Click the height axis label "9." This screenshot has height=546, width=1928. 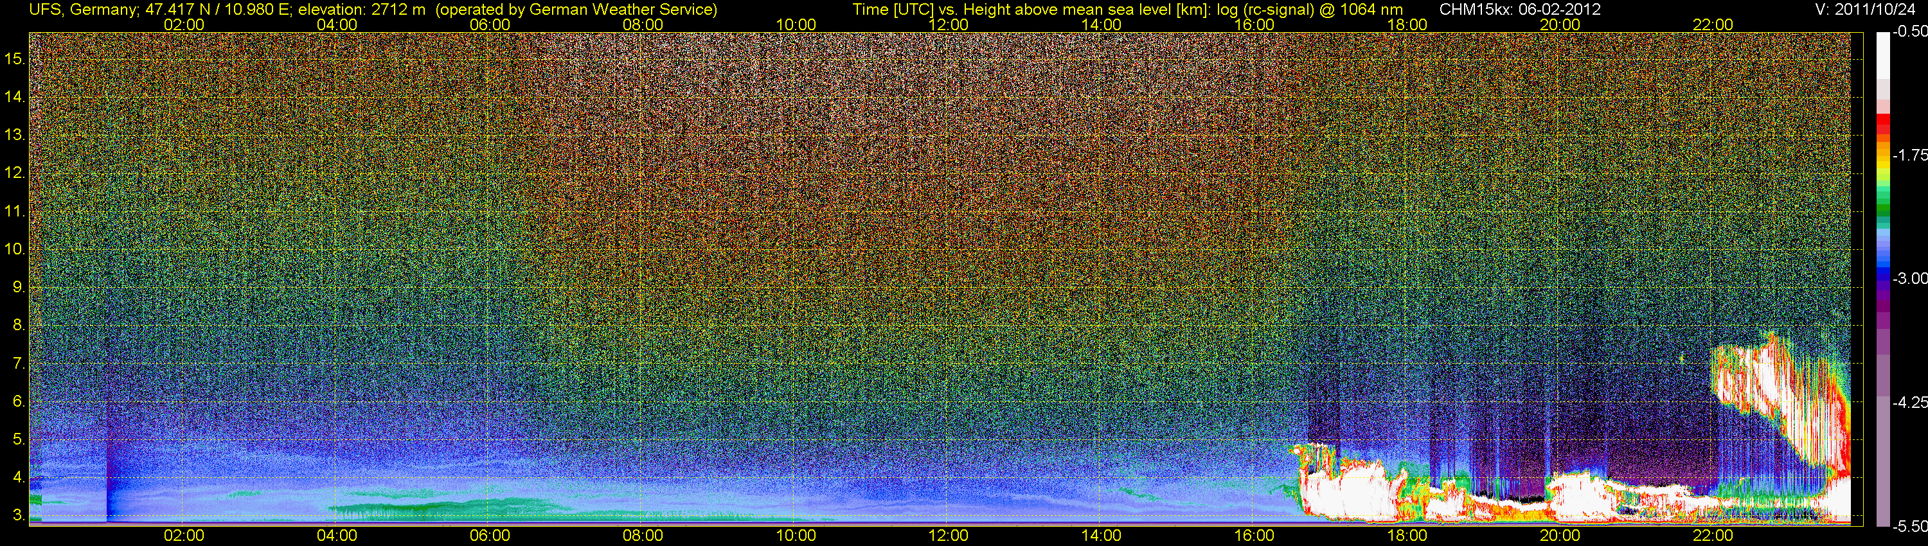point(19,287)
